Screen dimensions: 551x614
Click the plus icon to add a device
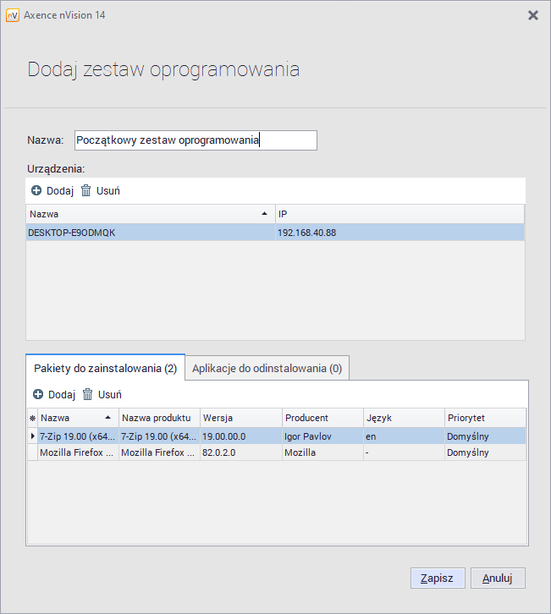pyautogui.click(x=36, y=191)
